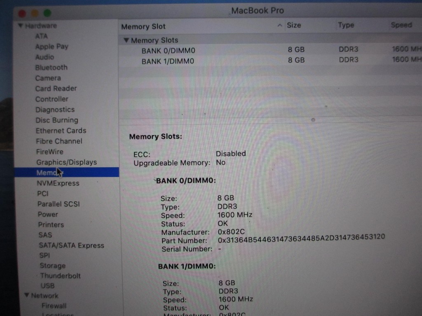The image size is (422, 316).
Task: Show Power information
Action: 48,214
